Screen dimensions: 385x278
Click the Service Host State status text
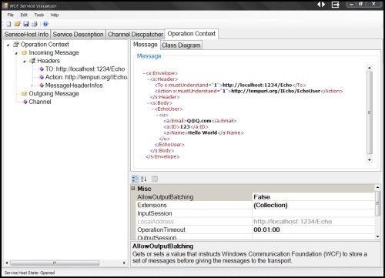(x=29, y=273)
